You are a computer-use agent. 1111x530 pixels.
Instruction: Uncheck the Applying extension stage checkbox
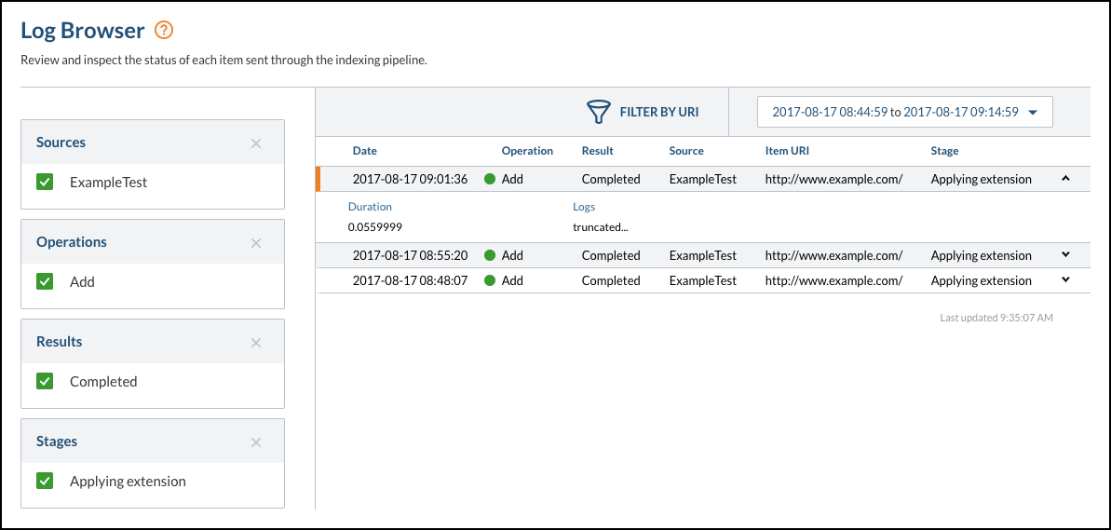(45, 482)
